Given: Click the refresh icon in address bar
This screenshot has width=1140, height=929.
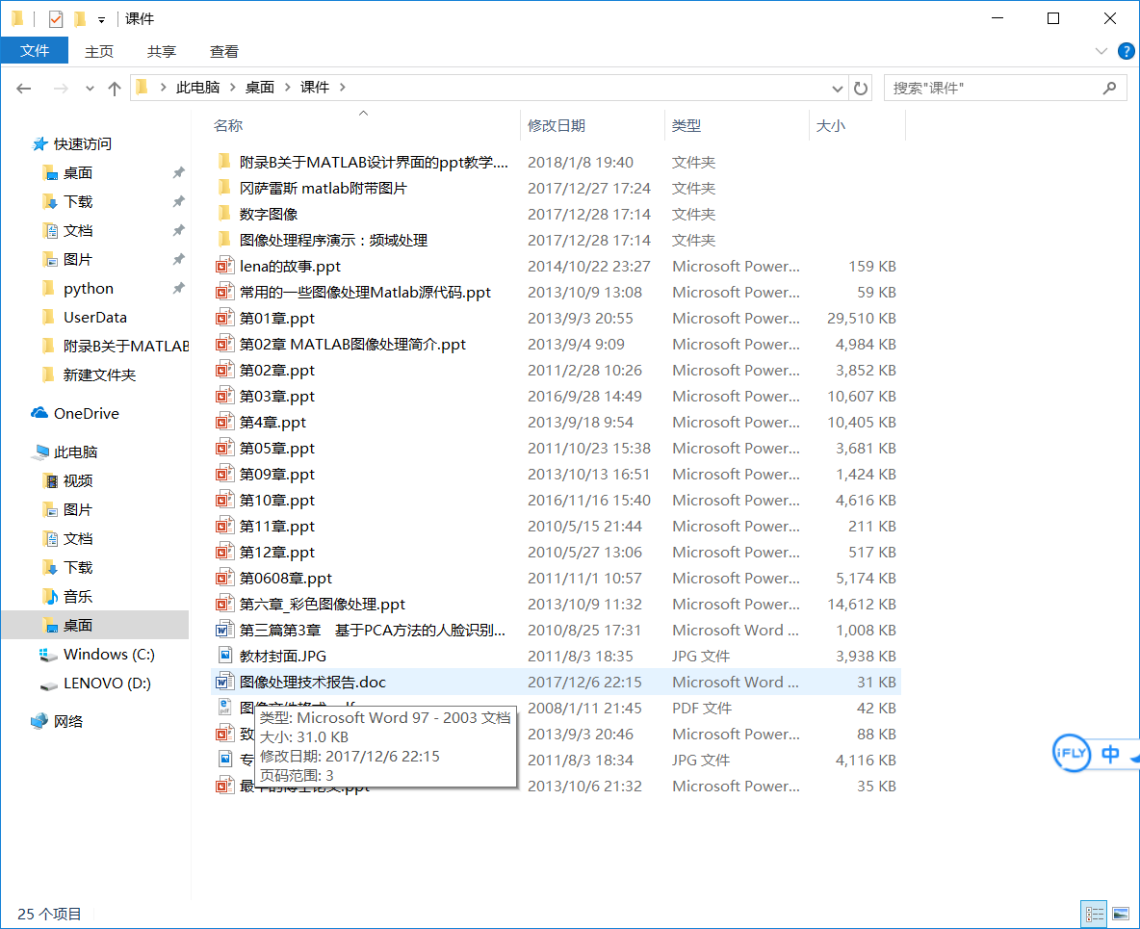Looking at the screenshot, I should click(x=860, y=88).
